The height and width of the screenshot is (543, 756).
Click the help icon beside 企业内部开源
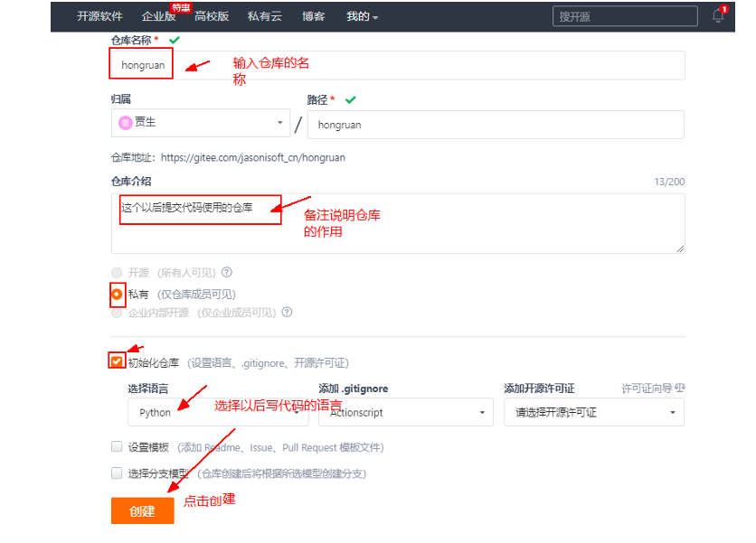point(287,312)
